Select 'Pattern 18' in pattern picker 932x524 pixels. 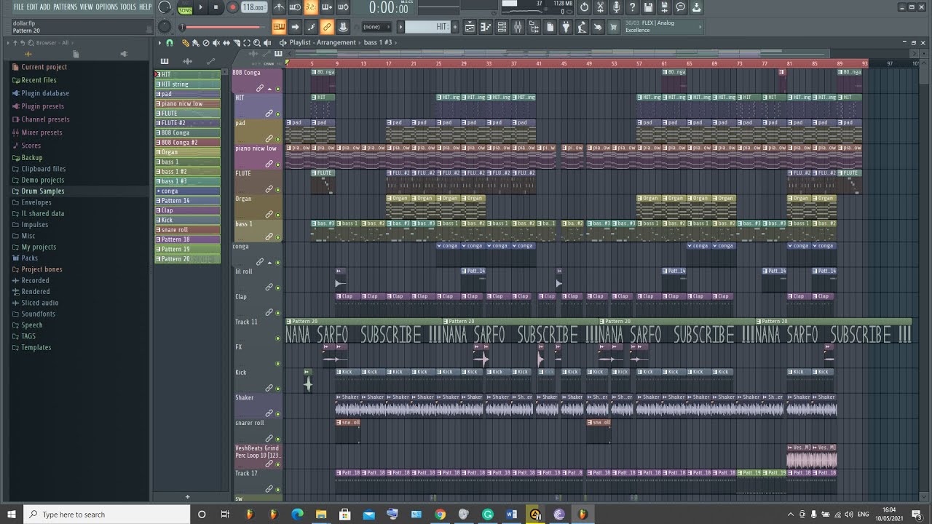[187, 239]
